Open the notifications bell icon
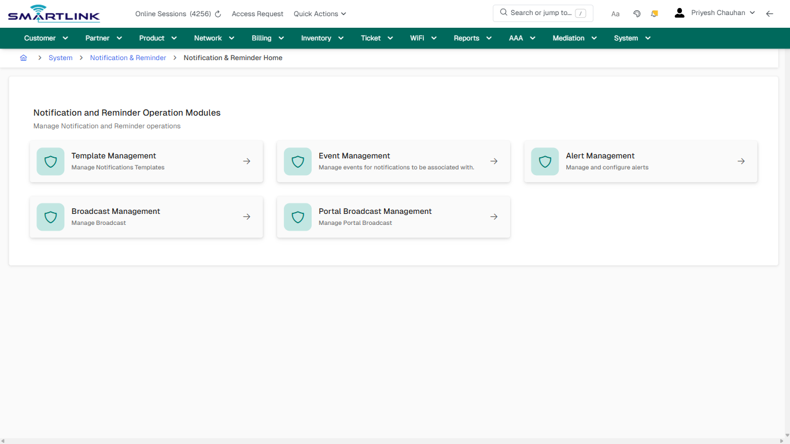Viewport: 790px width, 444px height. pos(654,13)
